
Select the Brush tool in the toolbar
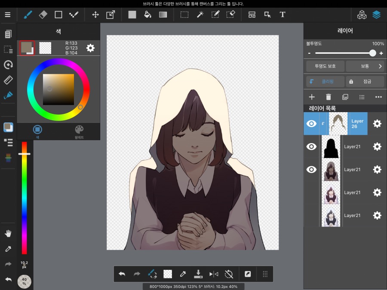tap(27, 14)
